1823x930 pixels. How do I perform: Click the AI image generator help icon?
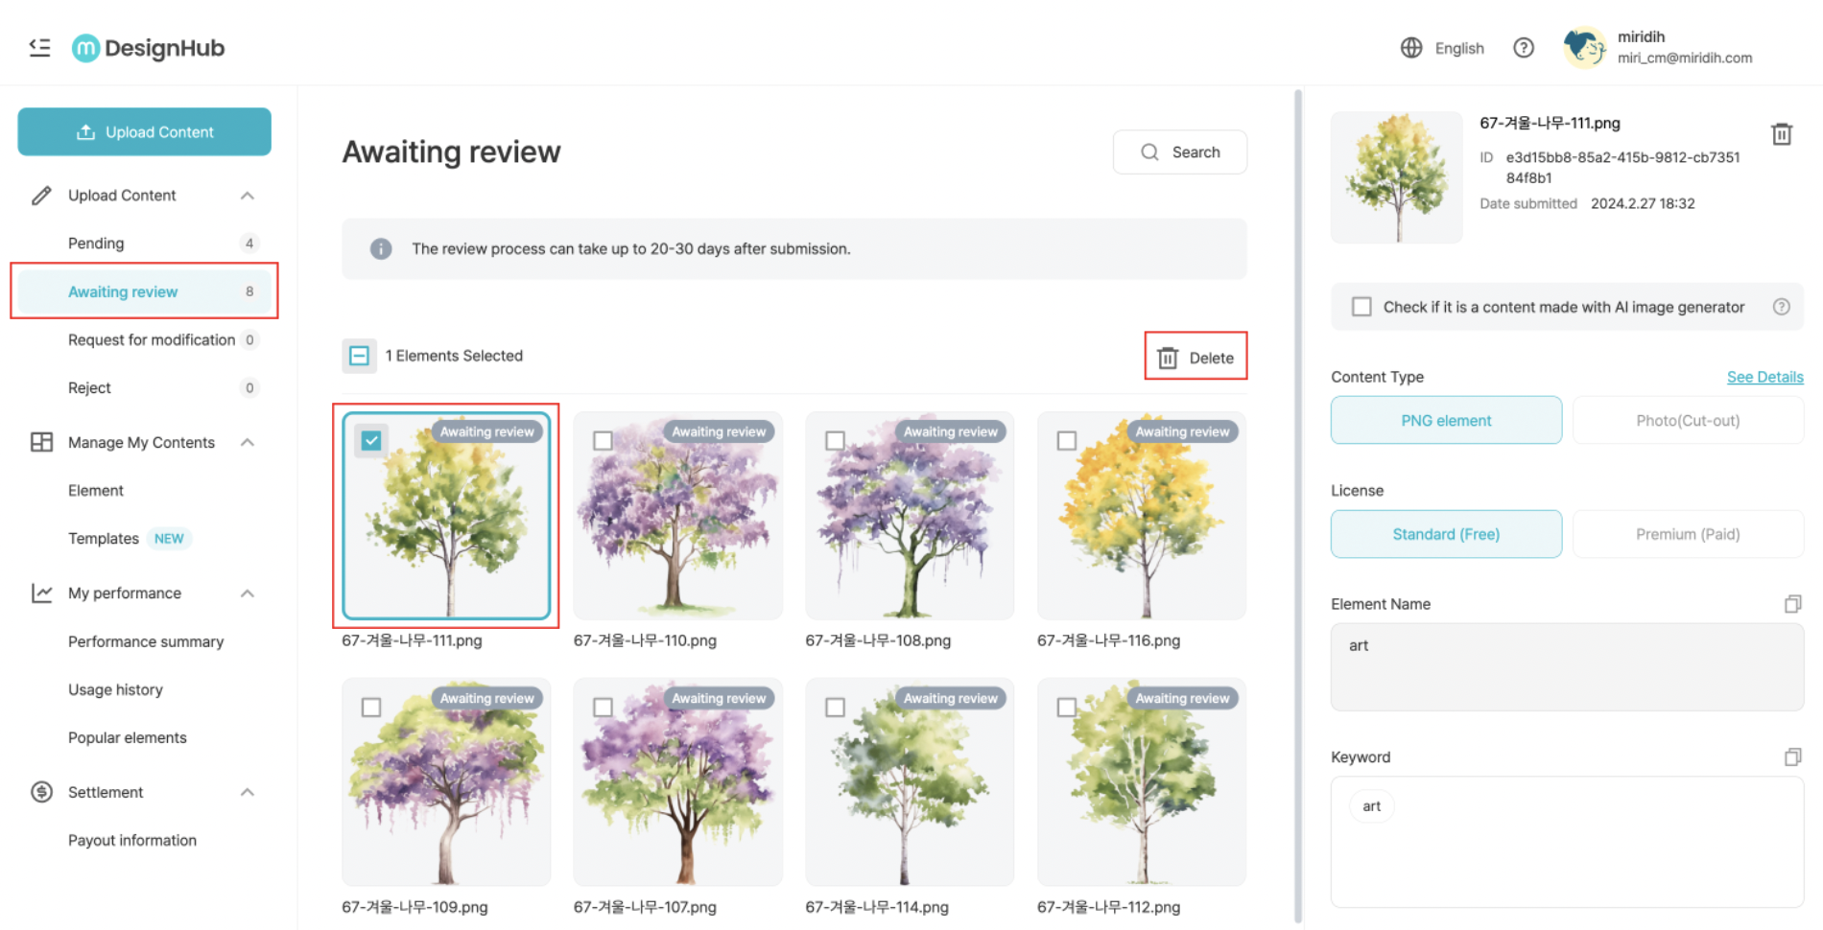coord(1781,307)
